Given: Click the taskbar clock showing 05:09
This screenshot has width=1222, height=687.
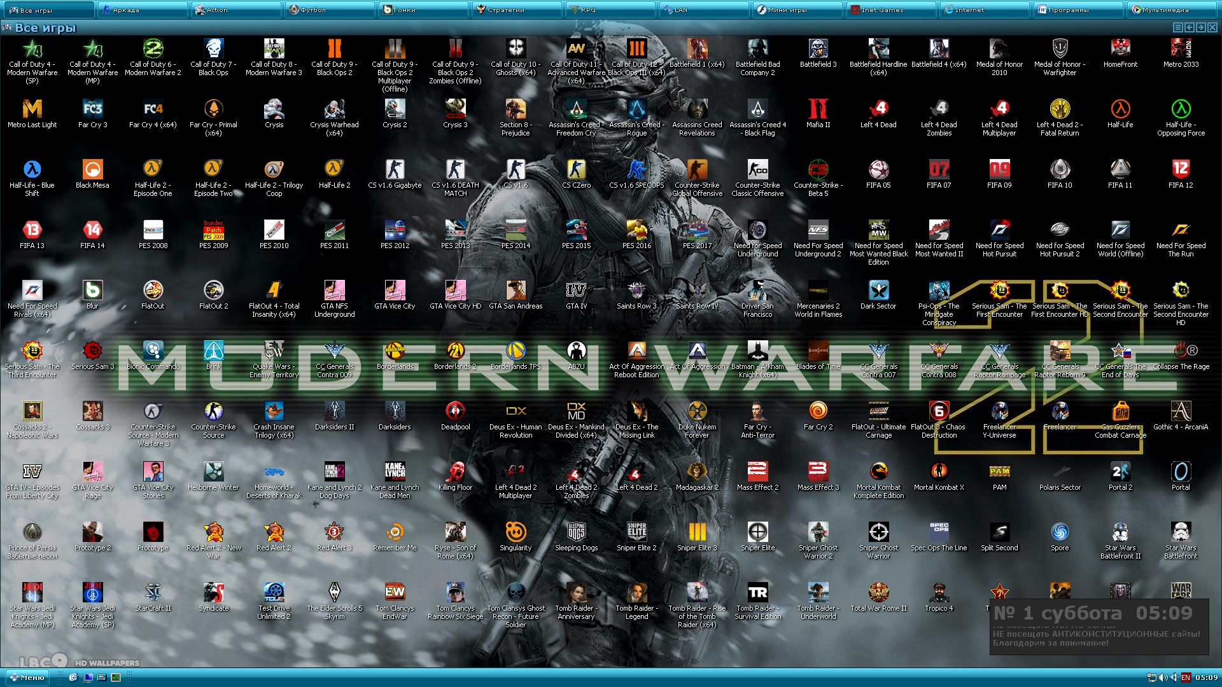Looking at the screenshot, I should (x=1206, y=677).
